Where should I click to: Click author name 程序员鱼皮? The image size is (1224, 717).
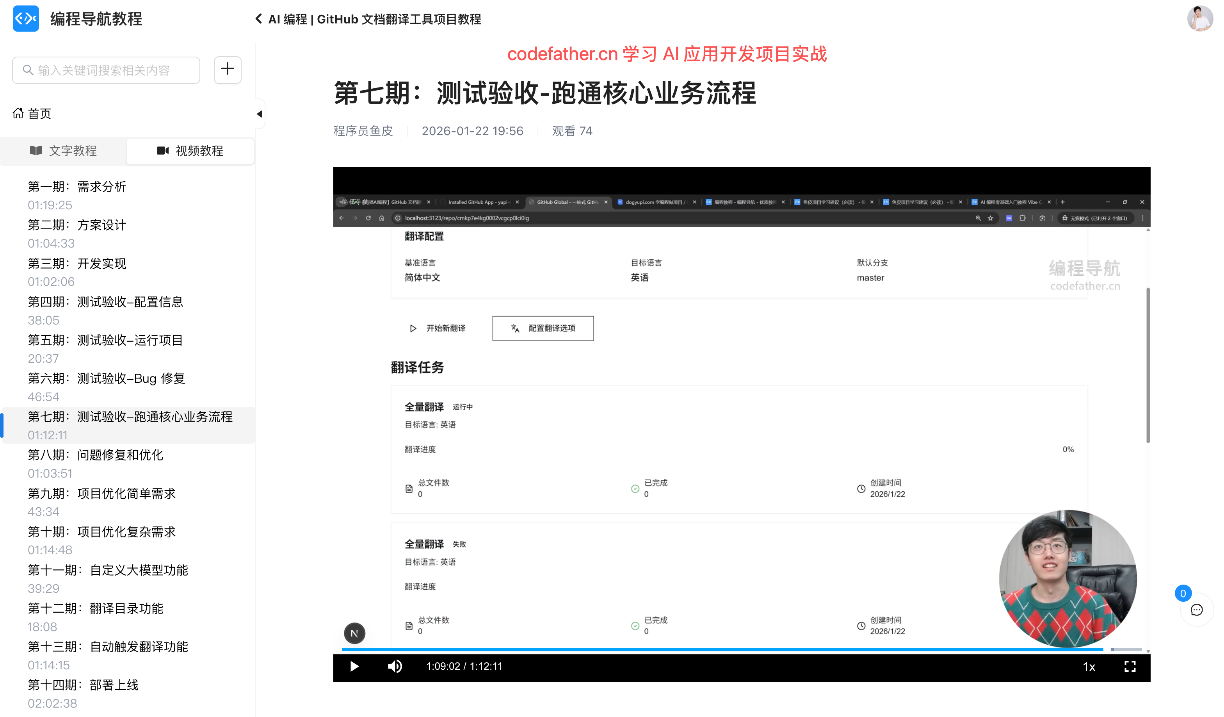[363, 131]
